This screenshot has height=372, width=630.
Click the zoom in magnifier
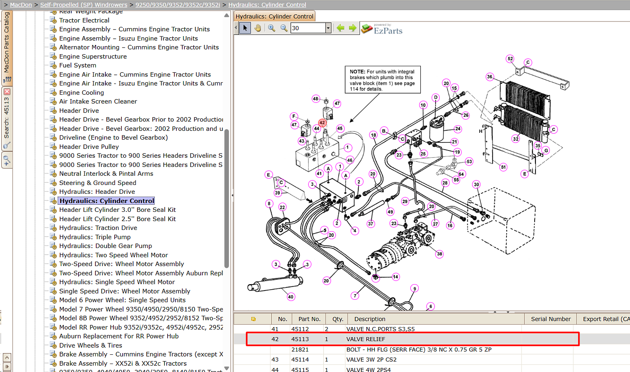[x=272, y=28]
